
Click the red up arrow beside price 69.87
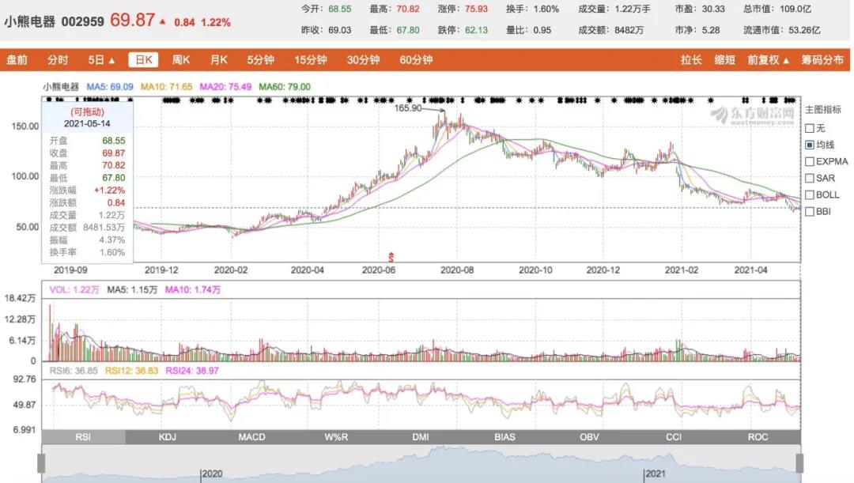(163, 22)
